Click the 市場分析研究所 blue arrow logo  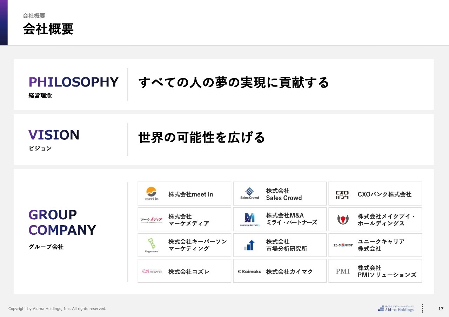pyautogui.click(x=249, y=245)
